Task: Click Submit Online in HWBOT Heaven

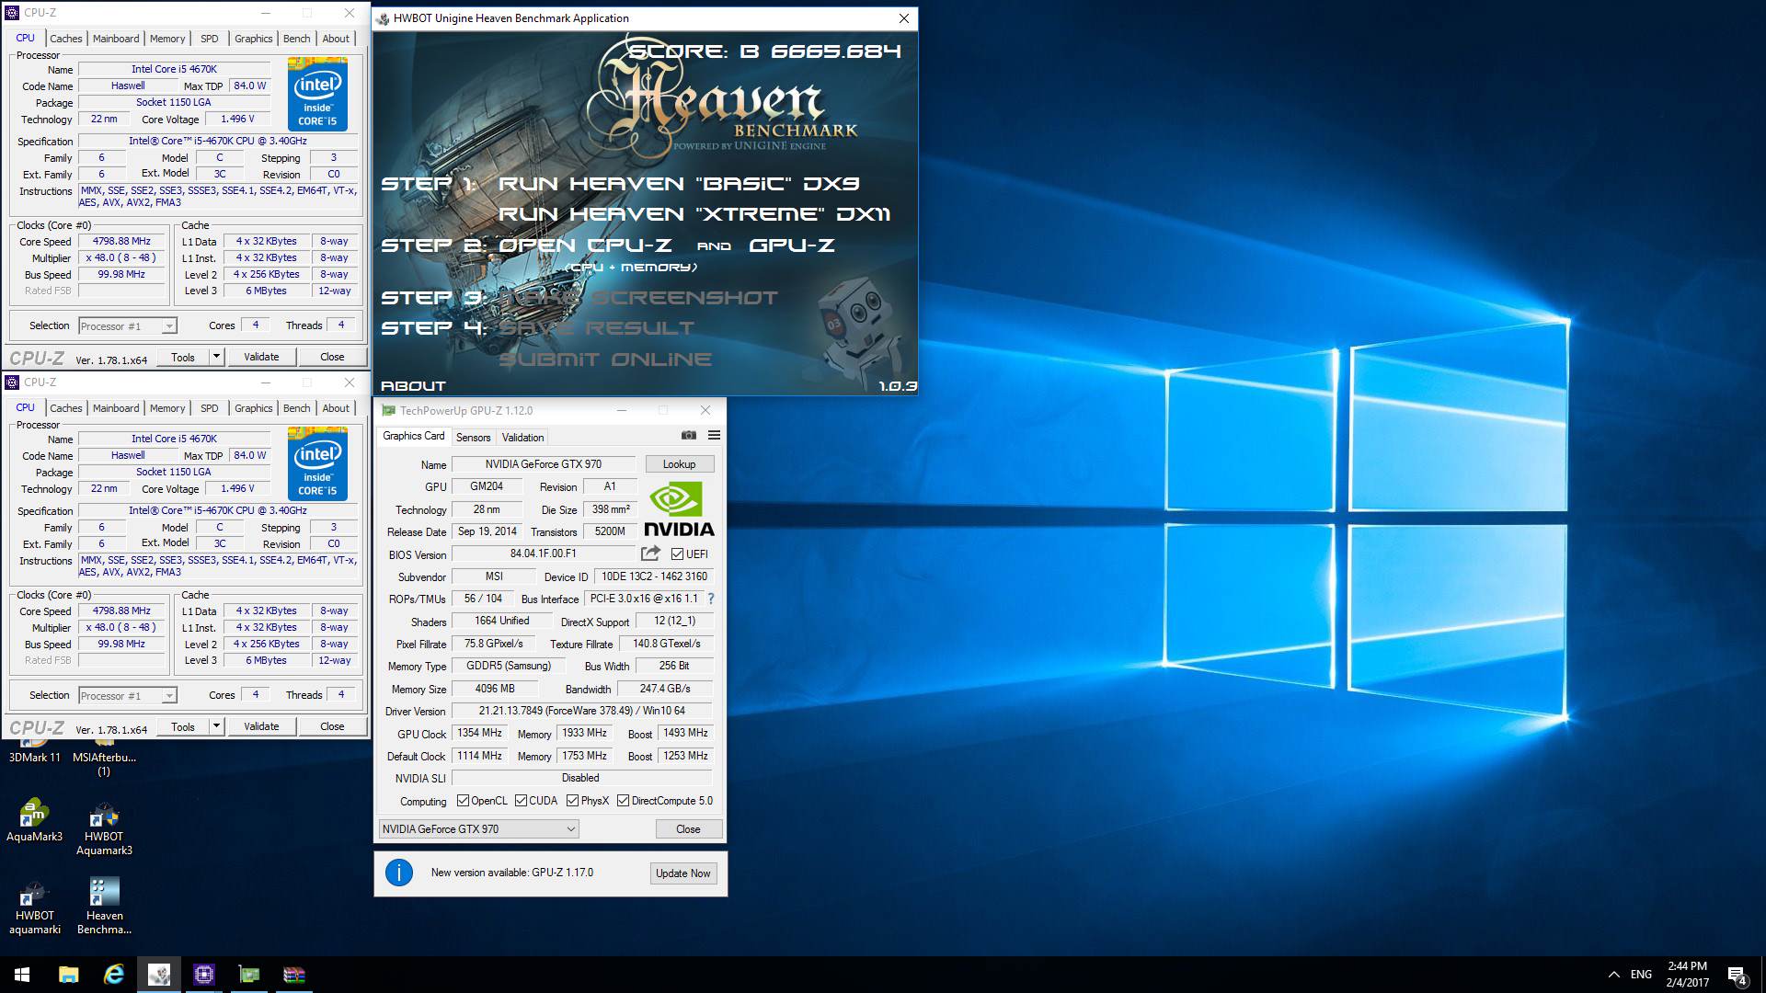Action: [x=604, y=360]
